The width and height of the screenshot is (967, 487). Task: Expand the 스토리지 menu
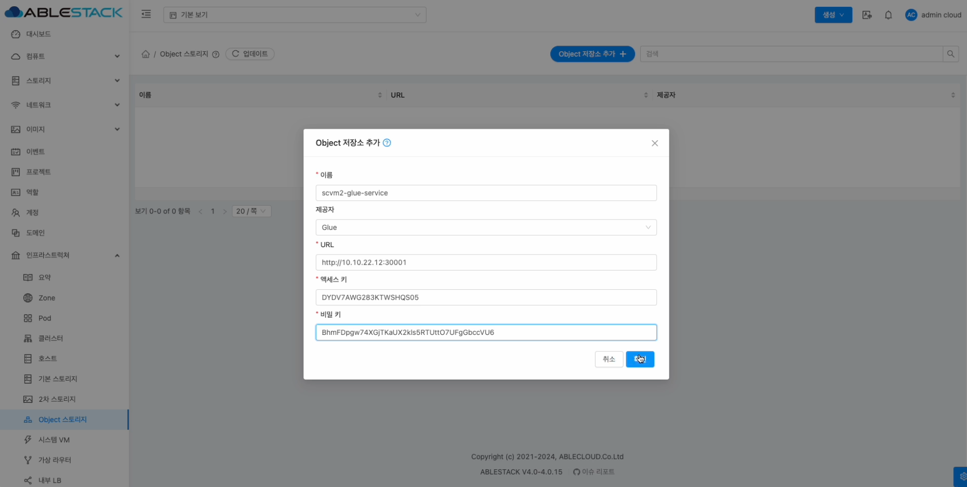click(64, 80)
